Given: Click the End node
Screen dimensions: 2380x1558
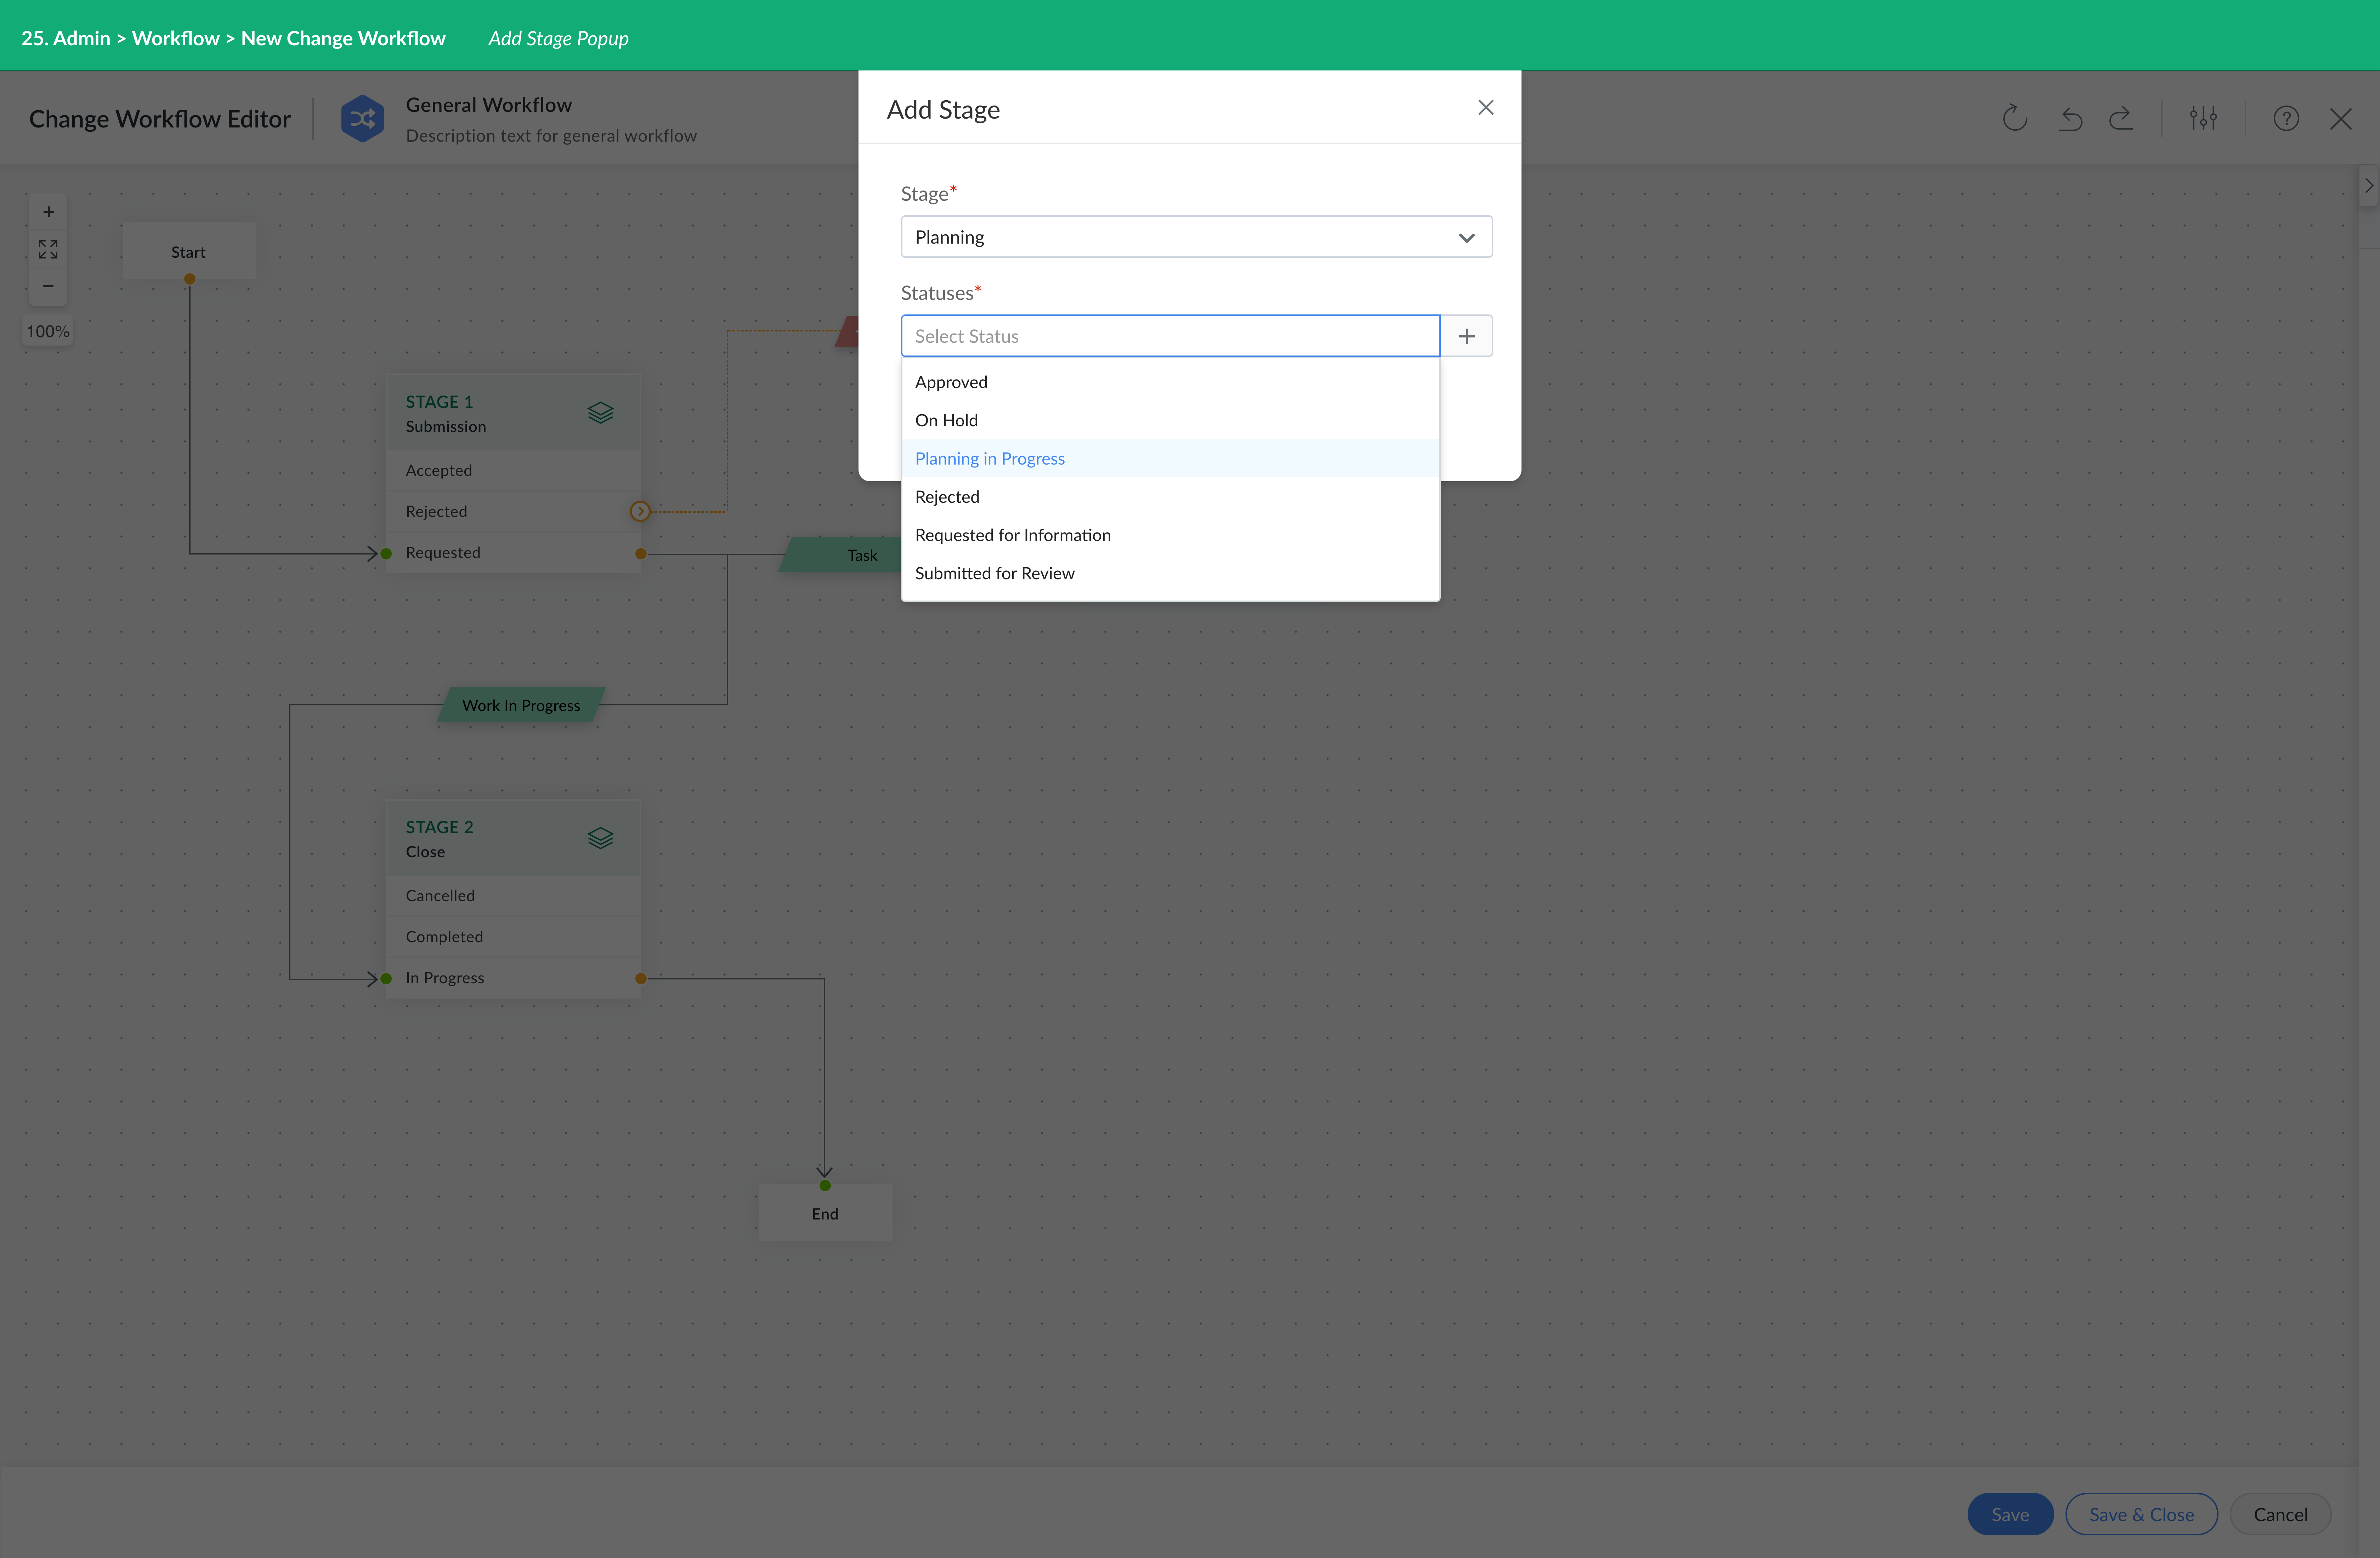Looking at the screenshot, I should (x=825, y=1213).
